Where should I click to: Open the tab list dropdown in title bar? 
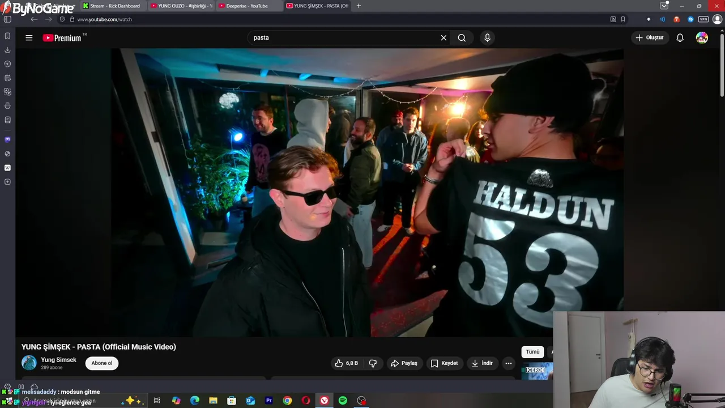click(664, 6)
